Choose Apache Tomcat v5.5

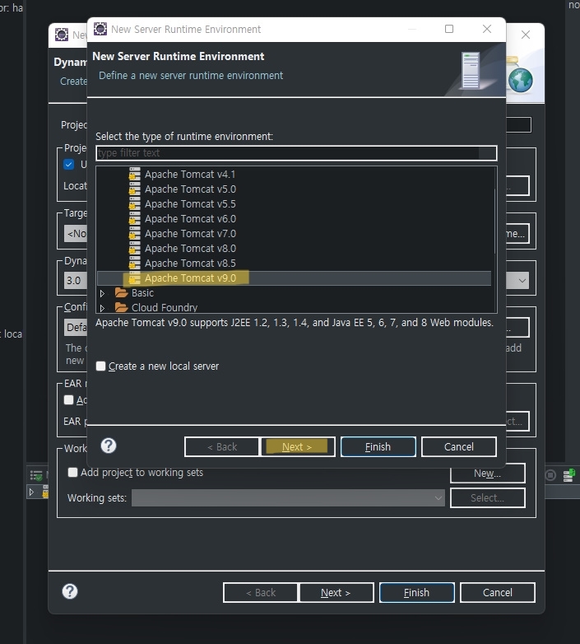[190, 203]
